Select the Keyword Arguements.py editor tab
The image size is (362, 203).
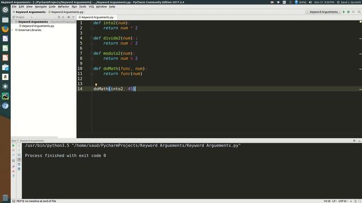(x=97, y=17)
